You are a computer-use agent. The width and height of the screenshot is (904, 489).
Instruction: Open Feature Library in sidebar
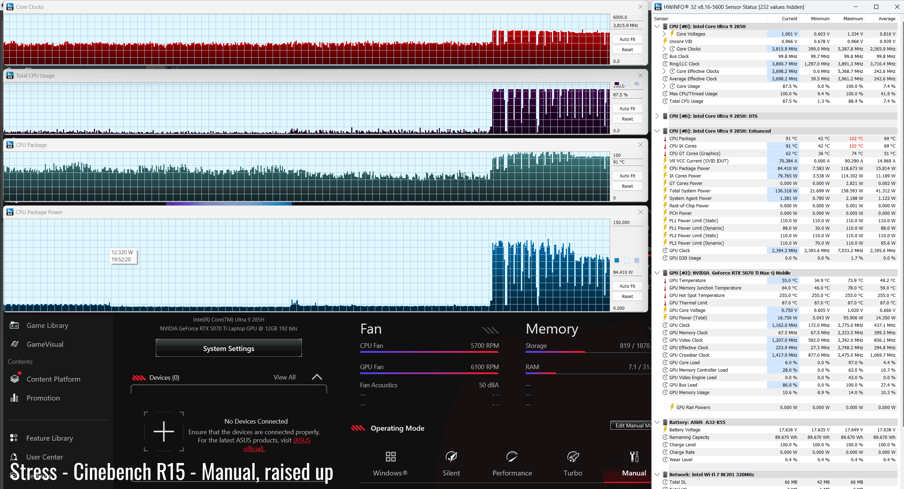pos(49,438)
